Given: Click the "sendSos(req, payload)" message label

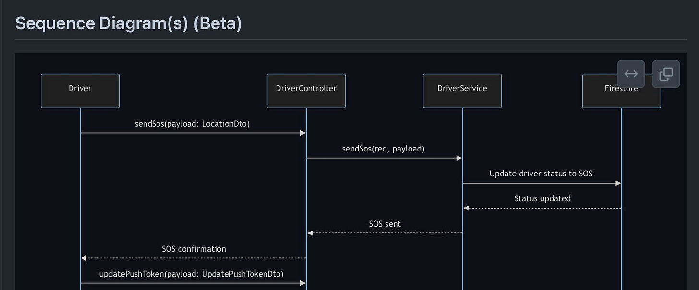Looking at the screenshot, I should (384, 149).
